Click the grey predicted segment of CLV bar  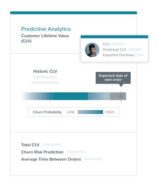click(118, 96)
